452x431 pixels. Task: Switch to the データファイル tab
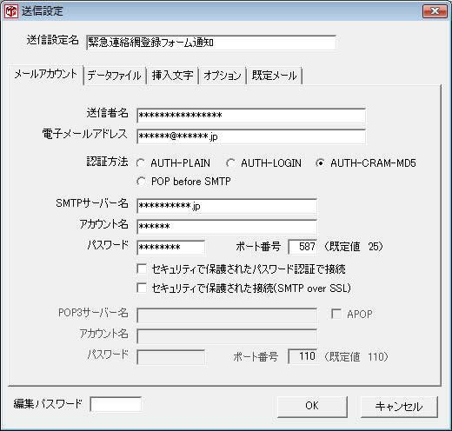tap(115, 76)
